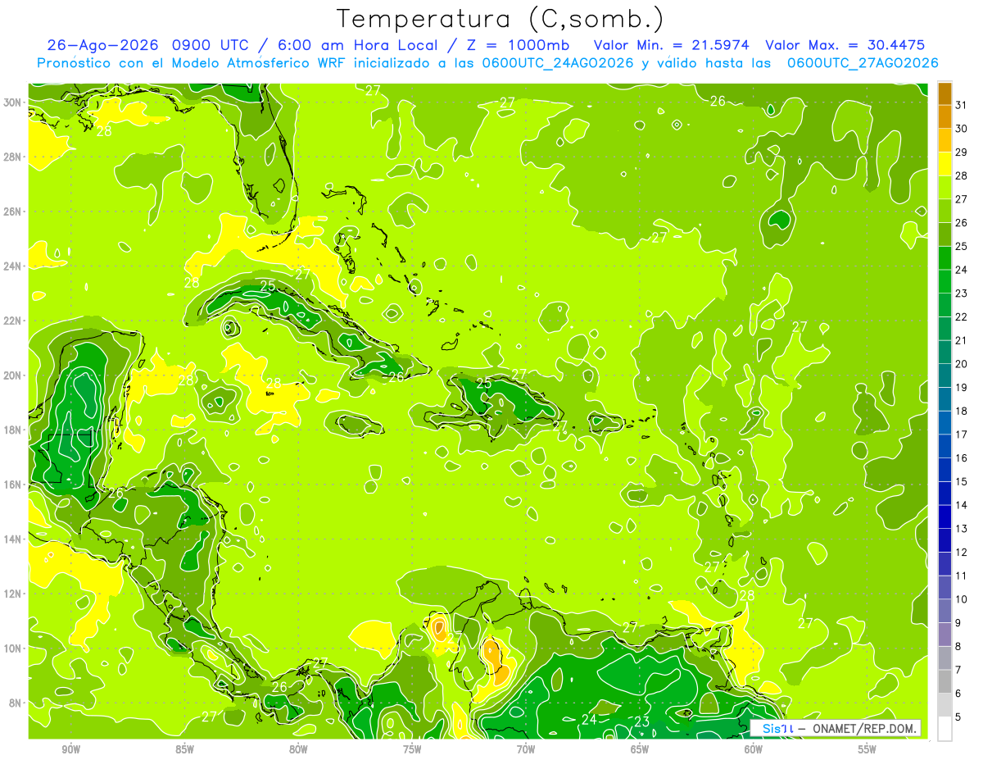This screenshot has height=760, width=983.
Task: Click the '65W' longitude axis label
Action: point(640,749)
